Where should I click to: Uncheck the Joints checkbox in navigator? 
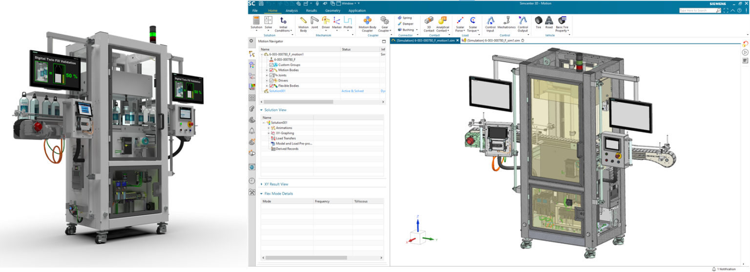271,75
